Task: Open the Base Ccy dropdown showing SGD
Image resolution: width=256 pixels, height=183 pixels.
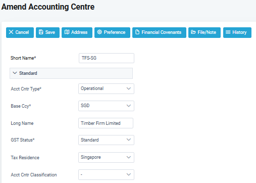Action: point(106,106)
